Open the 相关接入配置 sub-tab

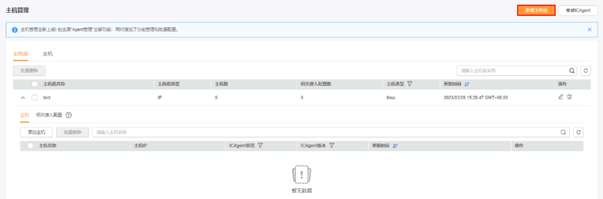[49, 114]
